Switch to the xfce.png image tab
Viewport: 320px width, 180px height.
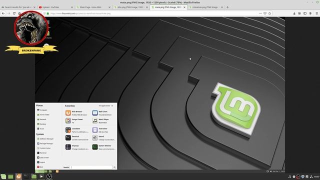click(130, 7)
